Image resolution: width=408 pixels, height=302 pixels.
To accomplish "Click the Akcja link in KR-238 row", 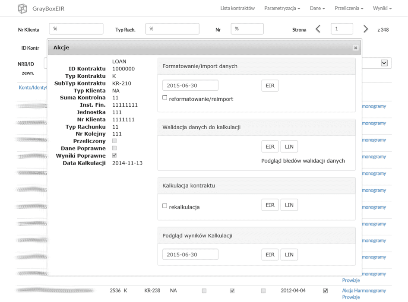I will point(348,290).
